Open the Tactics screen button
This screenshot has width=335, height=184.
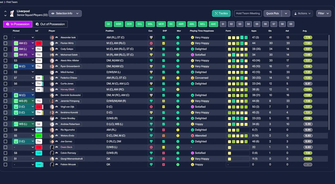[x=221, y=13]
